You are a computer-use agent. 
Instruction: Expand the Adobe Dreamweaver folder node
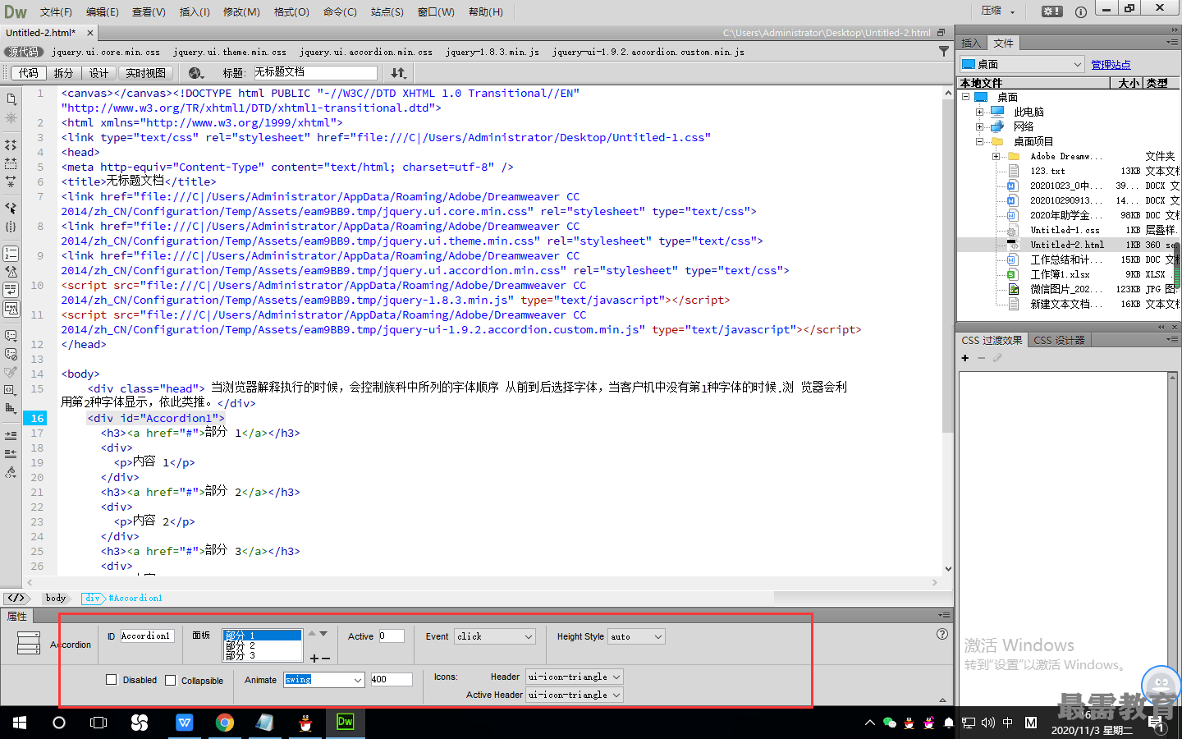(x=996, y=156)
